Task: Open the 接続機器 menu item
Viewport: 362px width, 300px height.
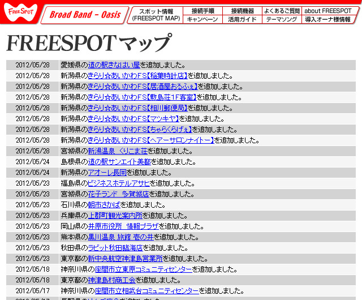Action: [243, 11]
